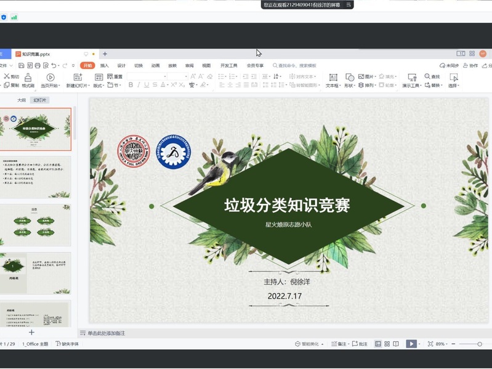Click the Undo arrow in quick toolbar
Image resolution: width=492 pixels, height=369 pixels.
[54, 65]
